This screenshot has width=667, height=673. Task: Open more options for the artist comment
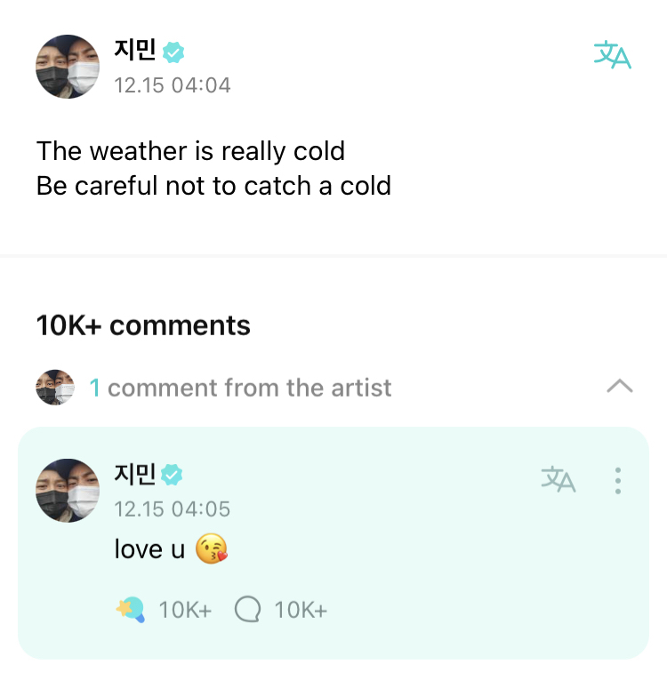[x=618, y=480]
